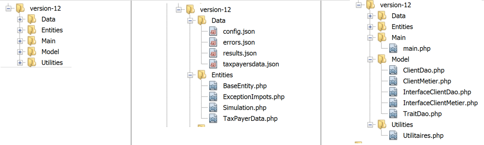
Task: Click the Utilitaires.php file icon
Action: point(393,136)
